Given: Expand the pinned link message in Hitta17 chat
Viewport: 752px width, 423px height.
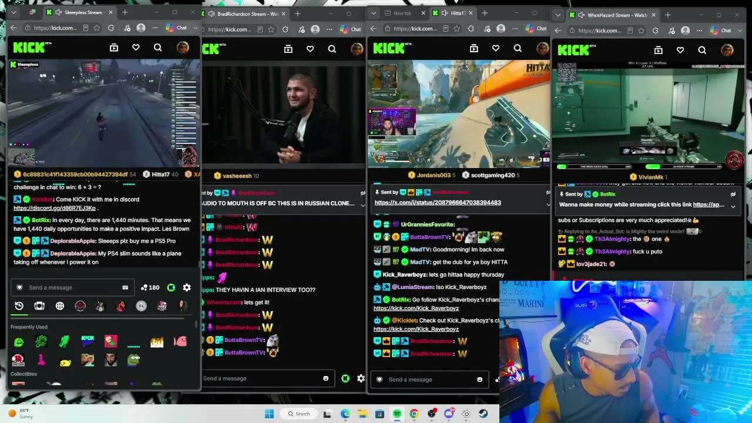Looking at the screenshot, I should [x=548, y=204].
